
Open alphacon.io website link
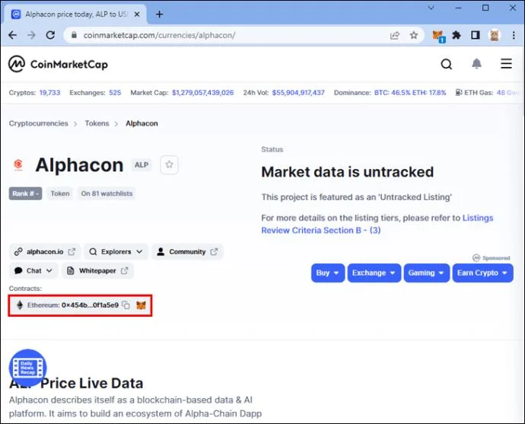45,251
